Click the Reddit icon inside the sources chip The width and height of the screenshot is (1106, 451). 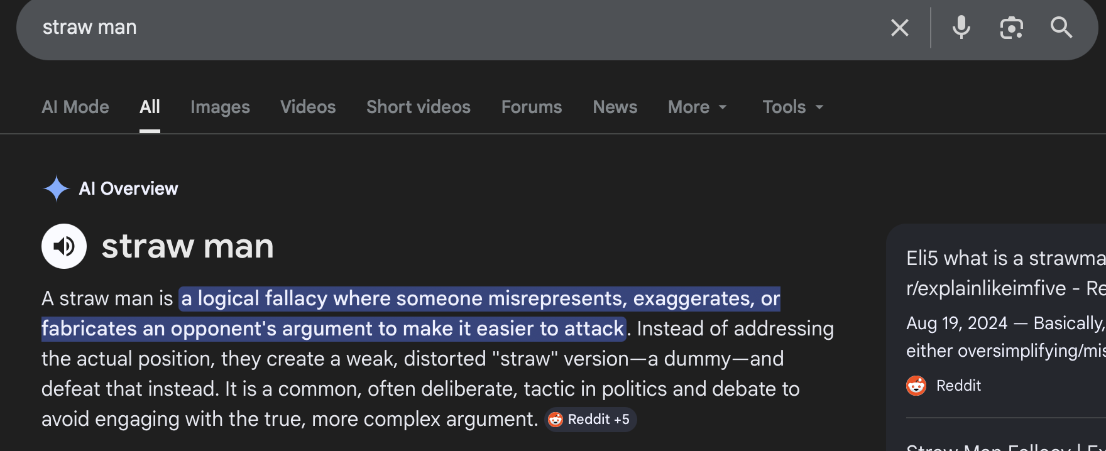(x=557, y=420)
